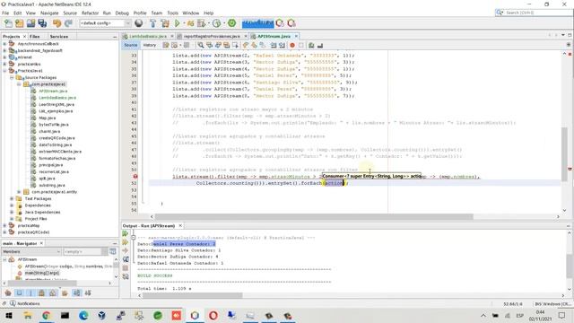The width and height of the screenshot is (574, 323).
Task: Toggle Sort by Name button in Navigator
Action: coord(76,293)
